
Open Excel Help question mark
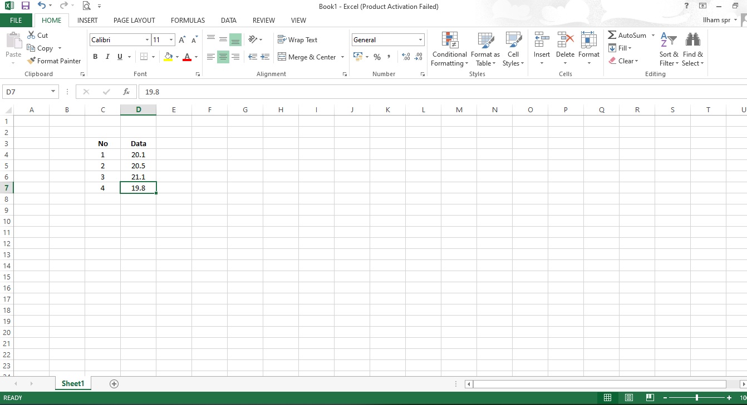[686, 6]
